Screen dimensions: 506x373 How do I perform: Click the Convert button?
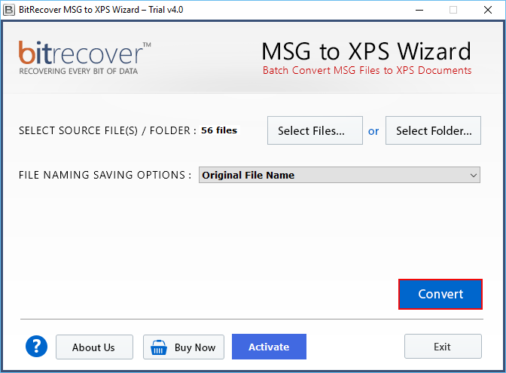440,294
